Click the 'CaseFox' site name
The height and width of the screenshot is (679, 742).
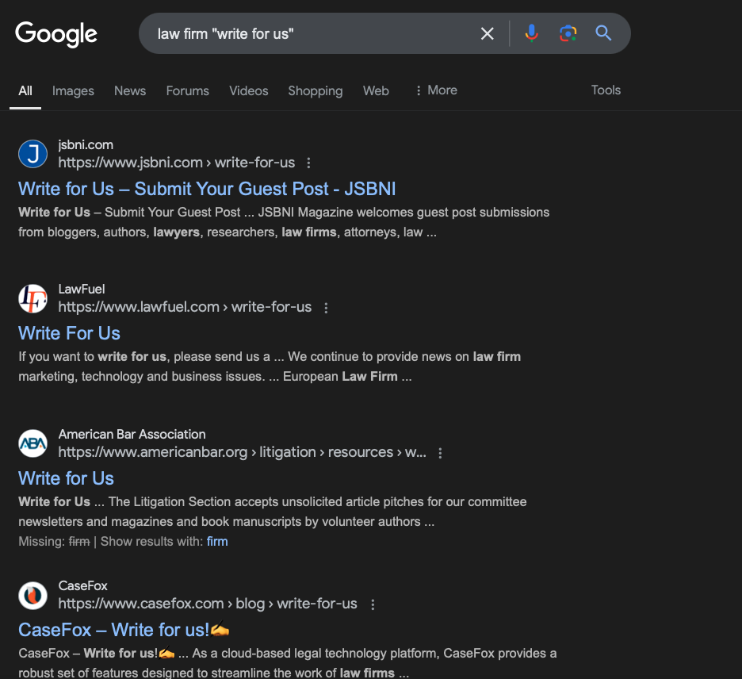coord(82,585)
